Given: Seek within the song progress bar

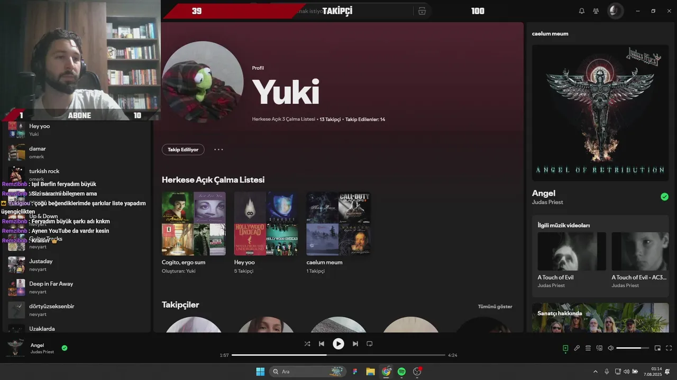Looking at the screenshot, I should pyautogui.click(x=338, y=355).
